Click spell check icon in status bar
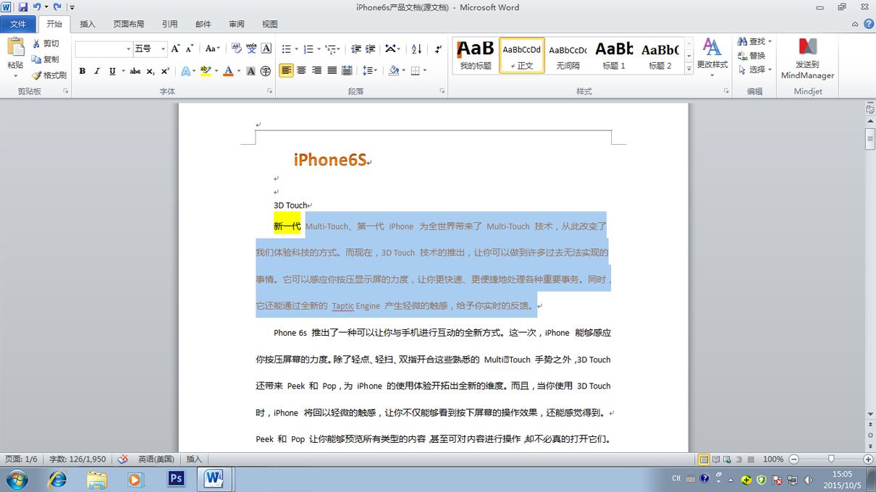Image resolution: width=876 pixels, height=492 pixels. click(x=123, y=459)
